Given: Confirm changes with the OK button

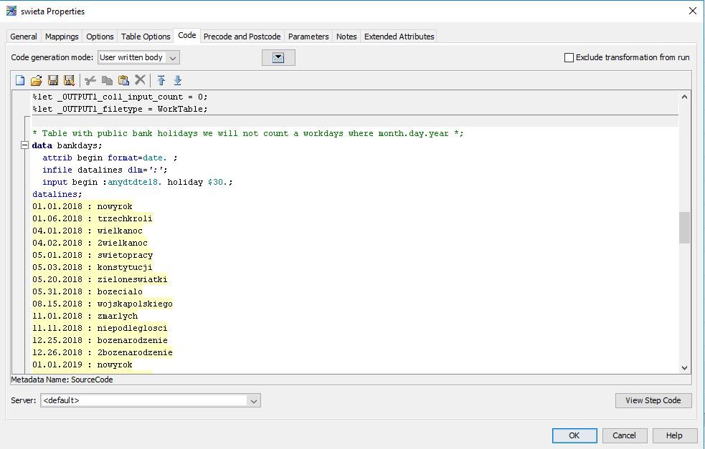Looking at the screenshot, I should click(x=574, y=435).
